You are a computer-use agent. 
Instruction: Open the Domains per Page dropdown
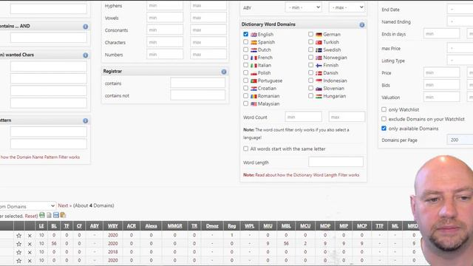(460, 140)
